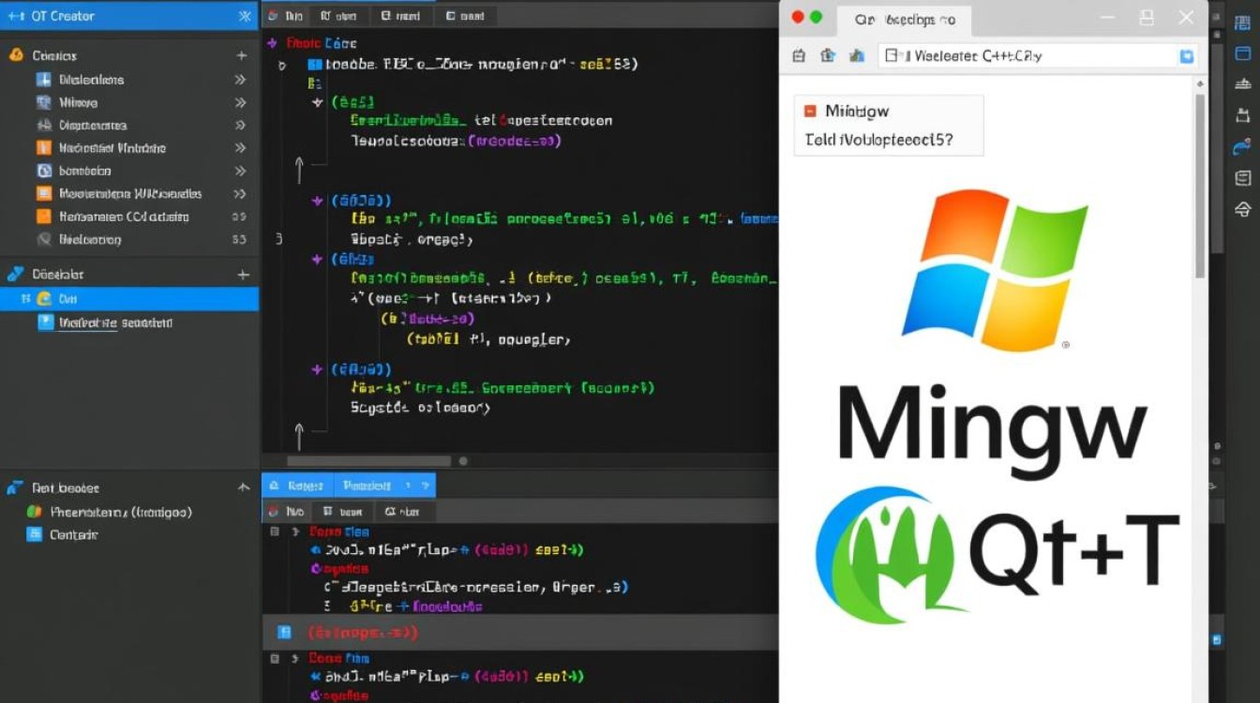The image size is (1260, 703).
Task: Click the red circle in the browser title bar
Action: pyautogui.click(x=798, y=17)
